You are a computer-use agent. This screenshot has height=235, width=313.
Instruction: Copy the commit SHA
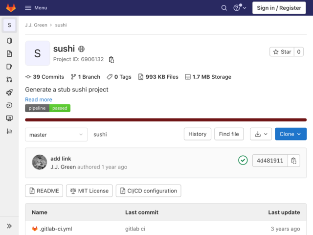(x=294, y=161)
